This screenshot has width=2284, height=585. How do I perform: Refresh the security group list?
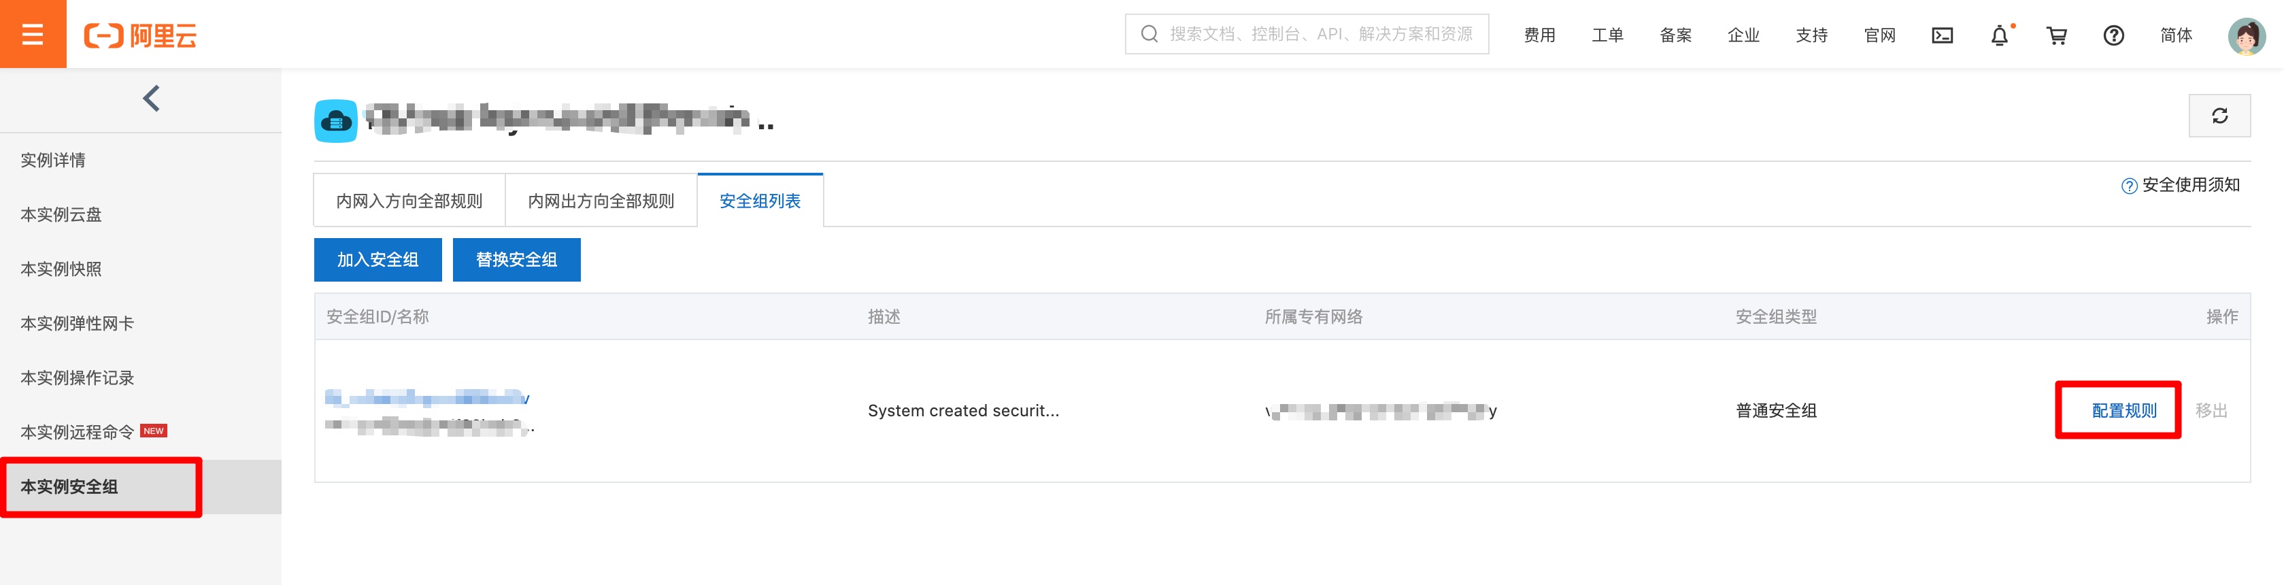tap(2219, 116)
